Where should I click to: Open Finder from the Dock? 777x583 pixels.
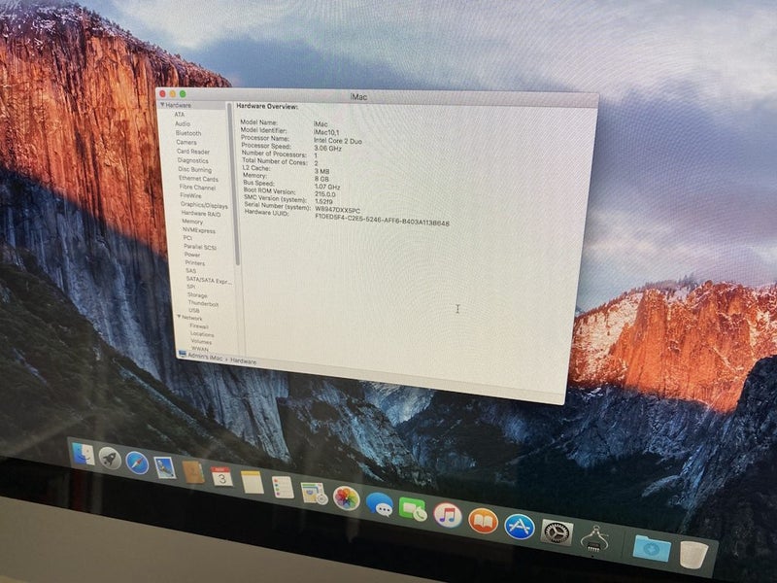[84, 454]
